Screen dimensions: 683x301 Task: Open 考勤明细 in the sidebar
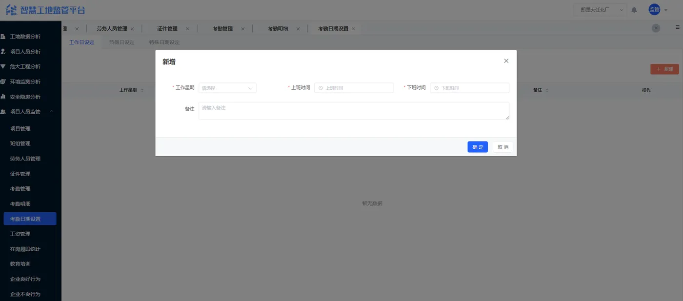click(20, 204)
